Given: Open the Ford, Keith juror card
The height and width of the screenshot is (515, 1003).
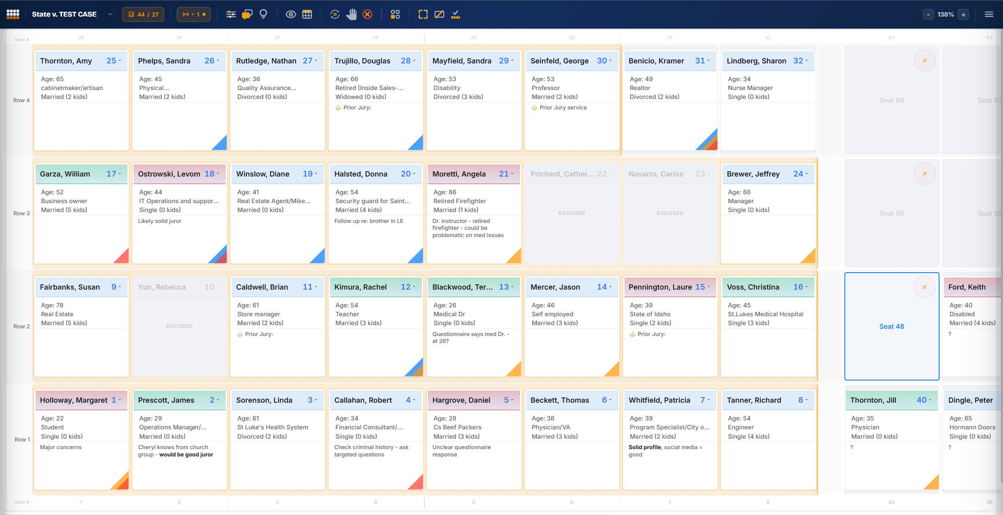Looking at the screenshot, I should [x=973, y=326].
